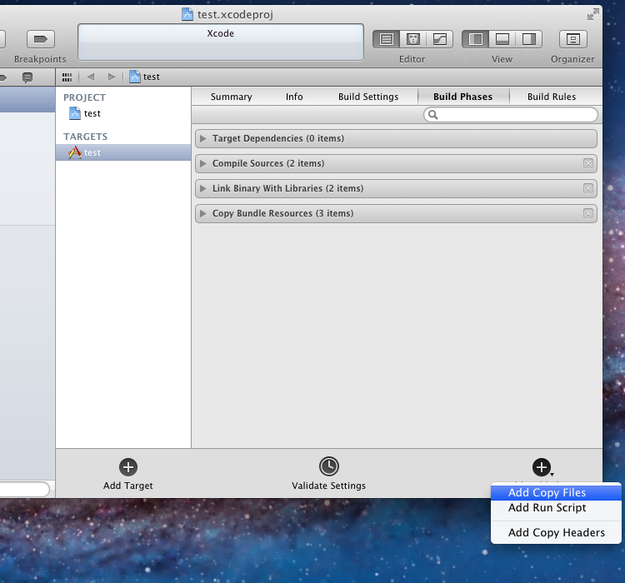The image size is (625, 583).
Task: Click the build phases search field
Action: [x=511, y=115]
